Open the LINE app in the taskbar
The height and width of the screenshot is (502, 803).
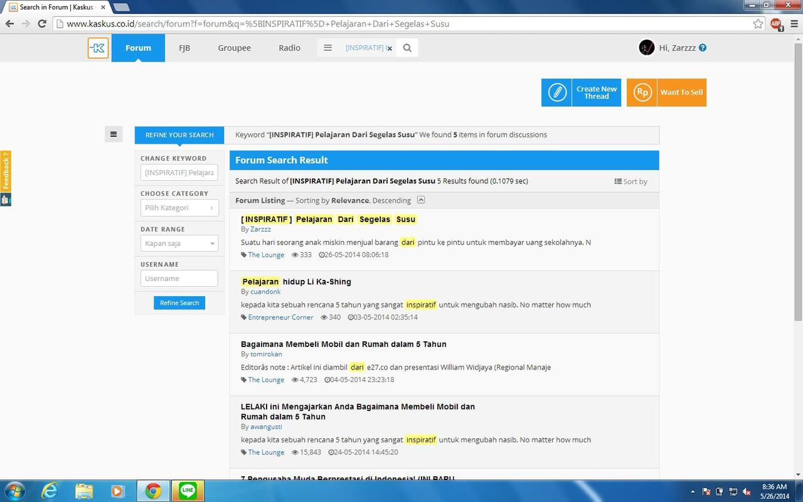point(188,491)
